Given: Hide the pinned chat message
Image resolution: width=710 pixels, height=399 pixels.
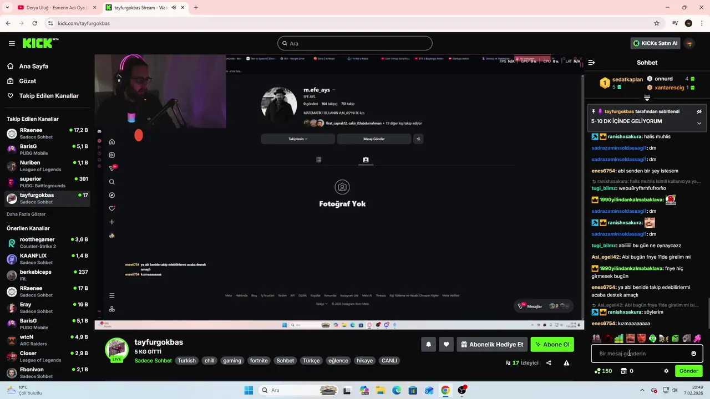Looking at the screenshot, I should click(x=699, y=111).
